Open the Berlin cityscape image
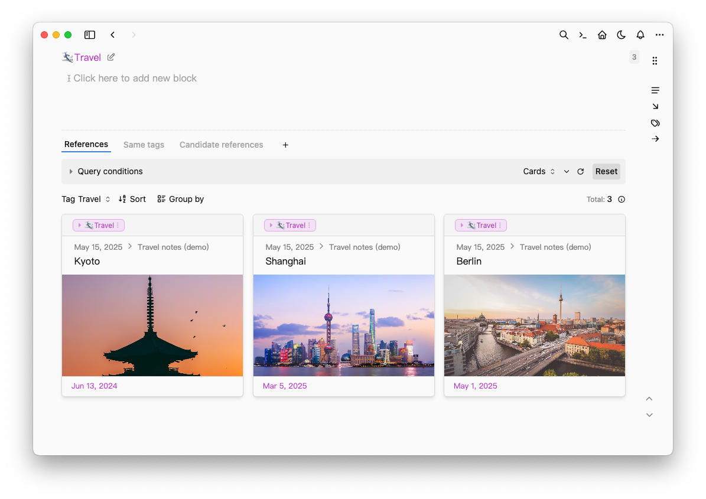This screenshot has width=706, height=499. tap(535, 325)
